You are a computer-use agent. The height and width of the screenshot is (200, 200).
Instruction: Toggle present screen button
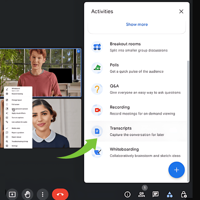(x=12, y=194)
